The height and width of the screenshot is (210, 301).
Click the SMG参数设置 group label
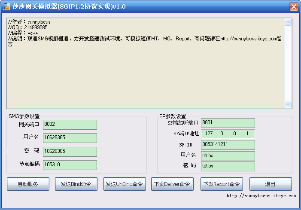(24, 116)
